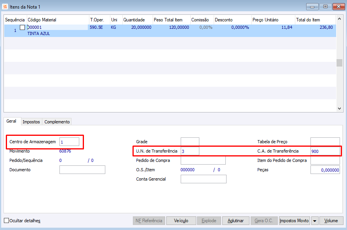Click the Aglutinar button
The width and height of the screenshot is (347, 230).
pyautogui.click(x=236, y=221)
